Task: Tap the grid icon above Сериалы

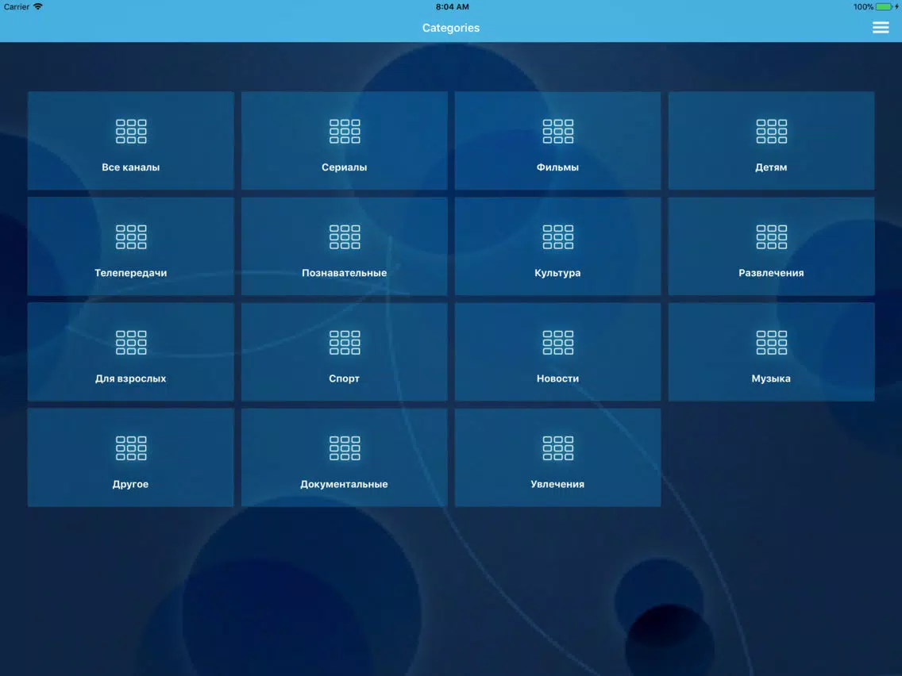Action: click(345, 131)
